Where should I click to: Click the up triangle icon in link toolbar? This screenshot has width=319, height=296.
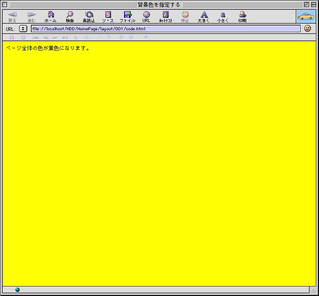[75, 37]
